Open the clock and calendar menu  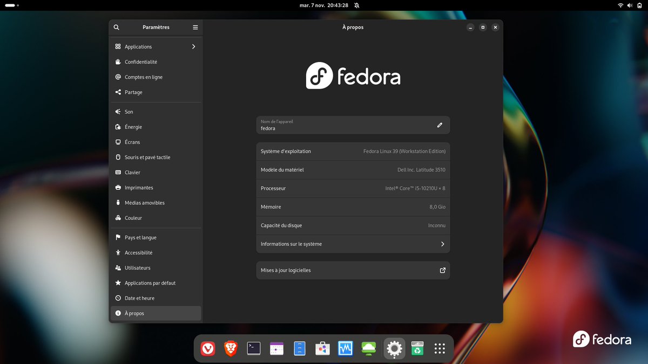pyautogui.click(x=324, y=5)
